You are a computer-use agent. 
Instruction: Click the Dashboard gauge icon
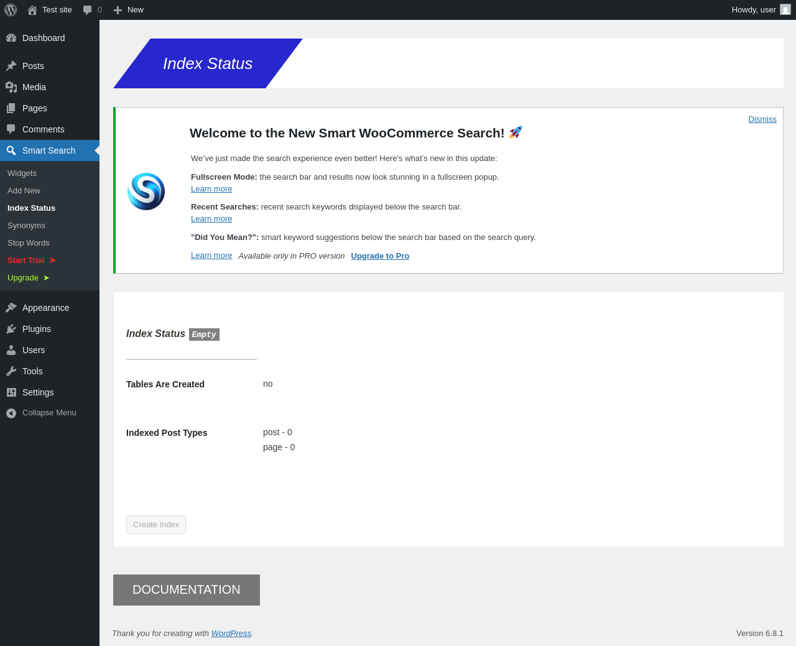pyautogui.click(x=11, y=38)
